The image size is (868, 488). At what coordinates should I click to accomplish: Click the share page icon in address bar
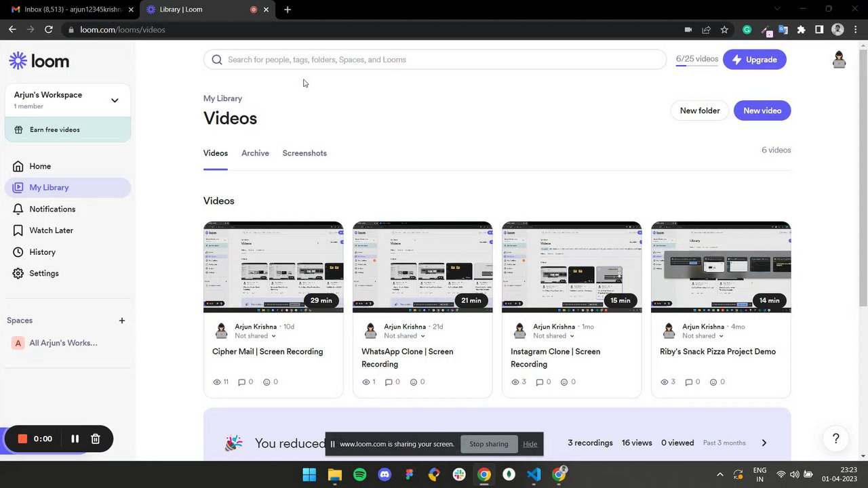click(x=706, y=30)
